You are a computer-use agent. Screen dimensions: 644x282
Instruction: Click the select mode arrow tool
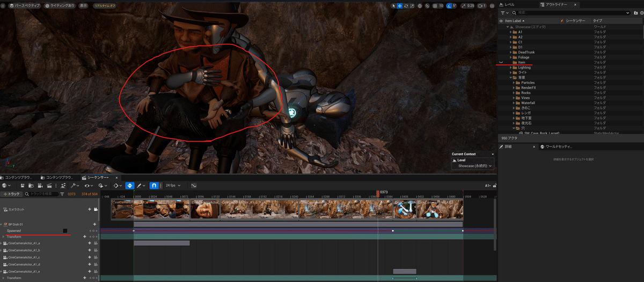pos(393,6)
